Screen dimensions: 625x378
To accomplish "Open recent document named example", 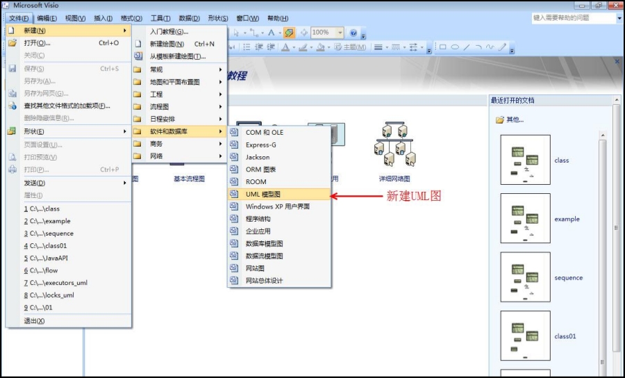I will (x=567, y=219).
